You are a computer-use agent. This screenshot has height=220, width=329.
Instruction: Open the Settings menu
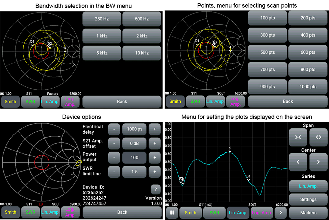click(x=308, y=199)
